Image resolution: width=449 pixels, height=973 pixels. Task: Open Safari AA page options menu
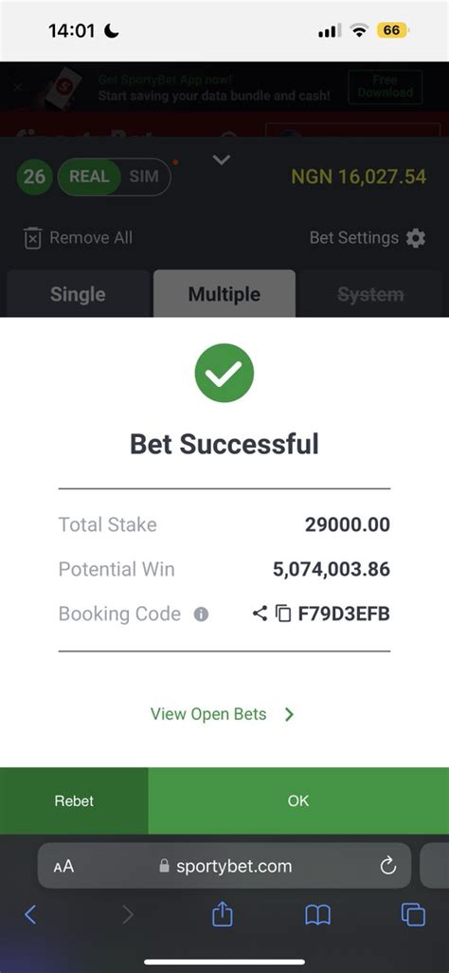pyautogui.click(x=63, y=866)
